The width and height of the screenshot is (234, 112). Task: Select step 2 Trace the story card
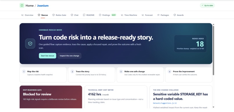[x=91, y=74]
